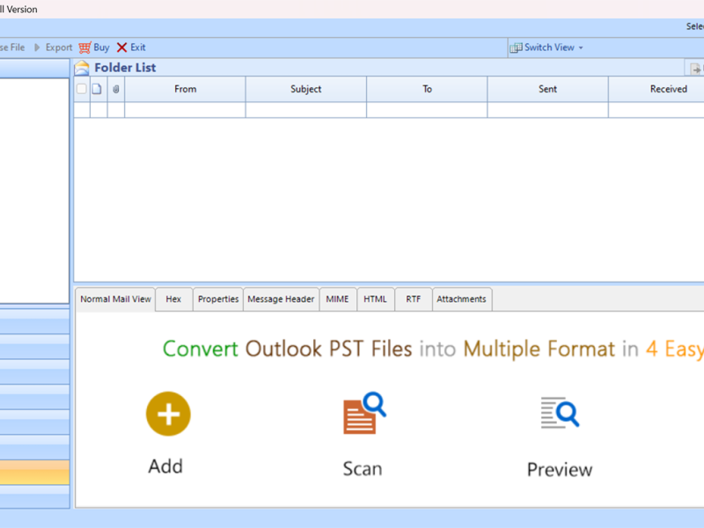Select the Properties tab
704x528 pixels.
tap(218, 299)
